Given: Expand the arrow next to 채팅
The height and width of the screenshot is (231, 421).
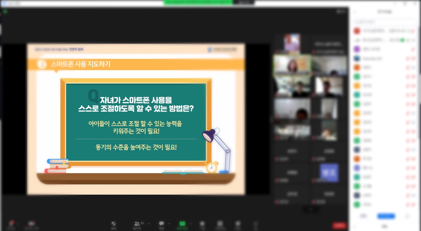Looking at the screenshot, I should click(169, 224).
